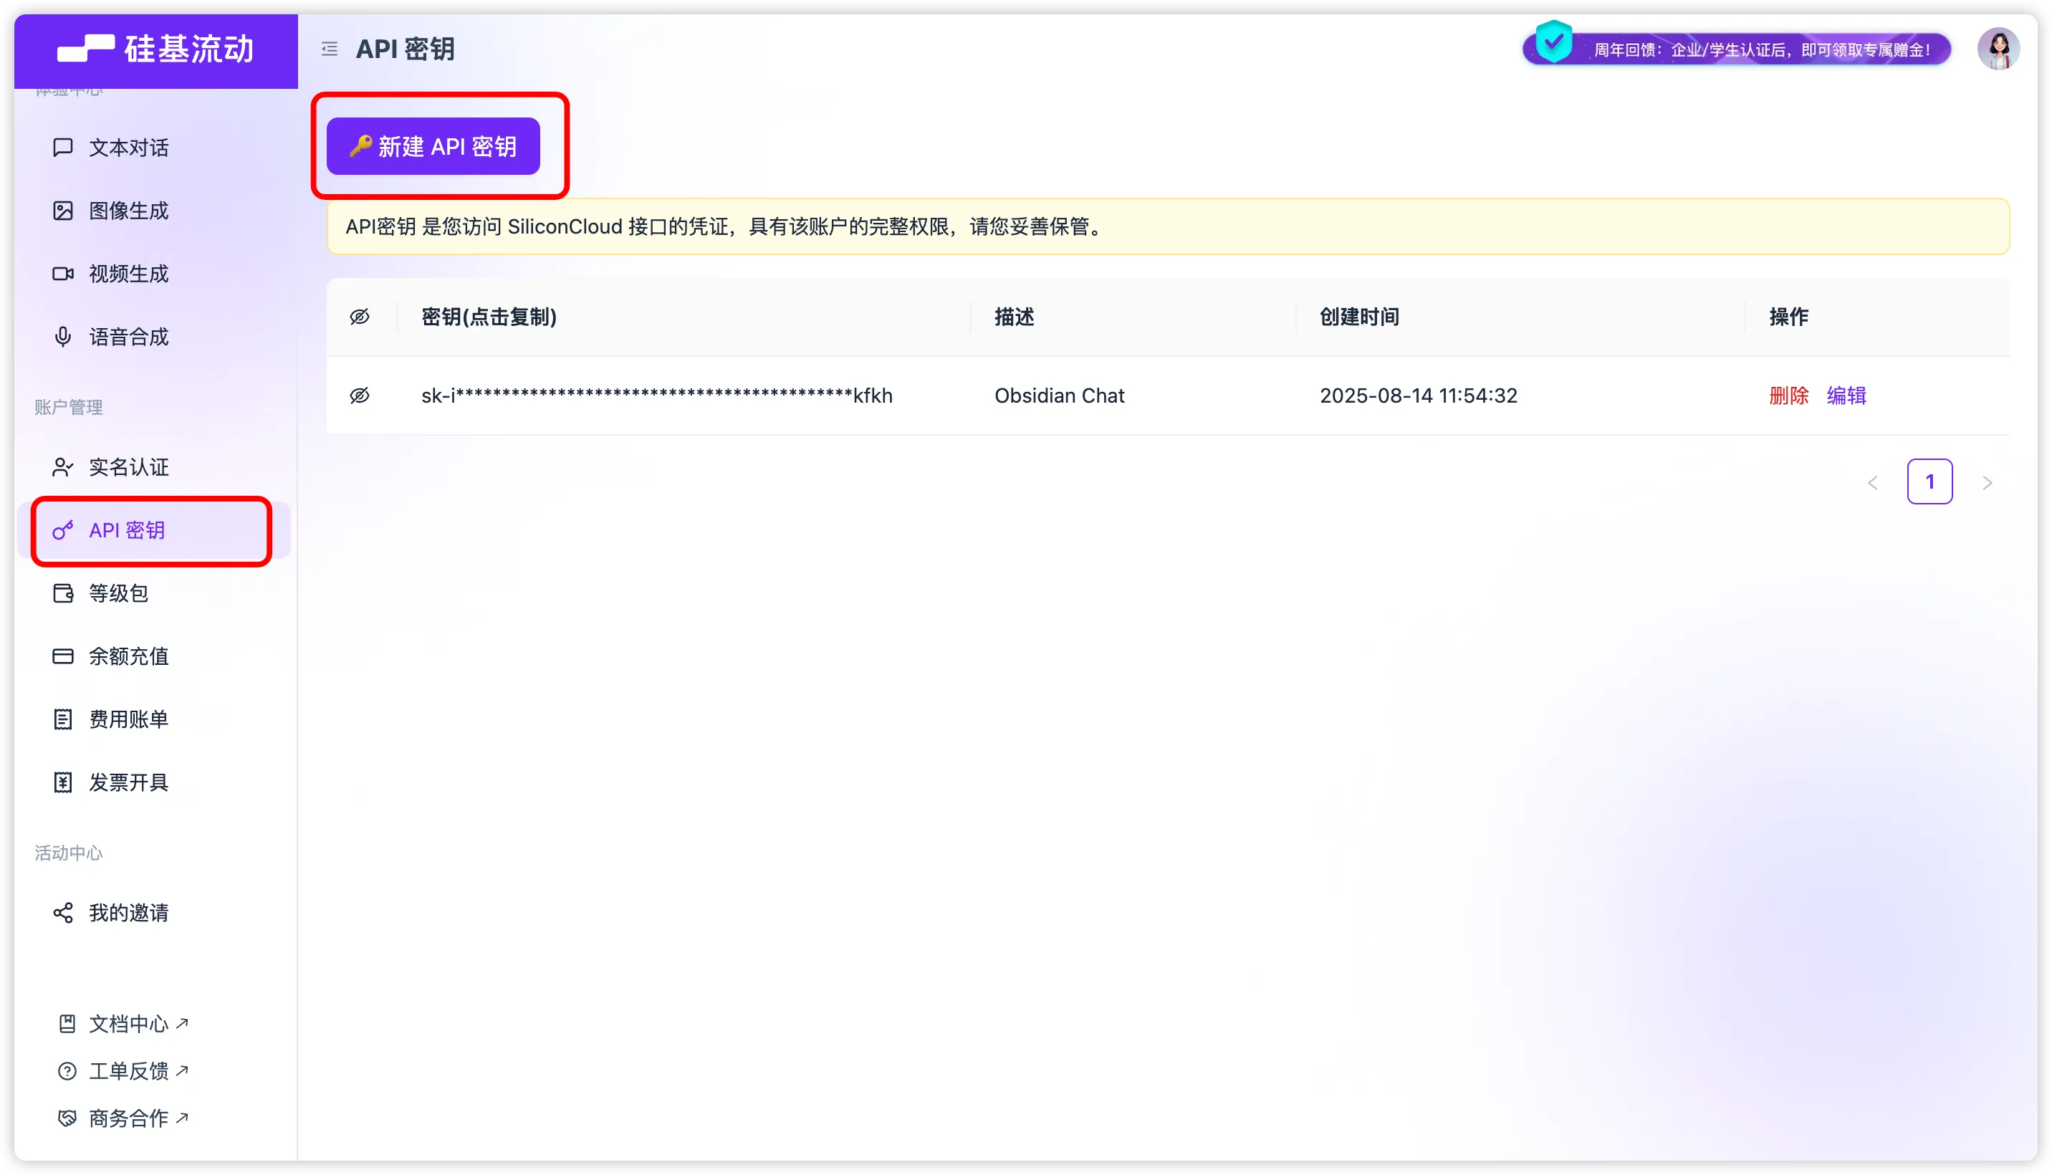The height and width of the screenshot is (1175, 2052).
Task: Click the voice synthesis microphone icon
Action: point(63,337)
